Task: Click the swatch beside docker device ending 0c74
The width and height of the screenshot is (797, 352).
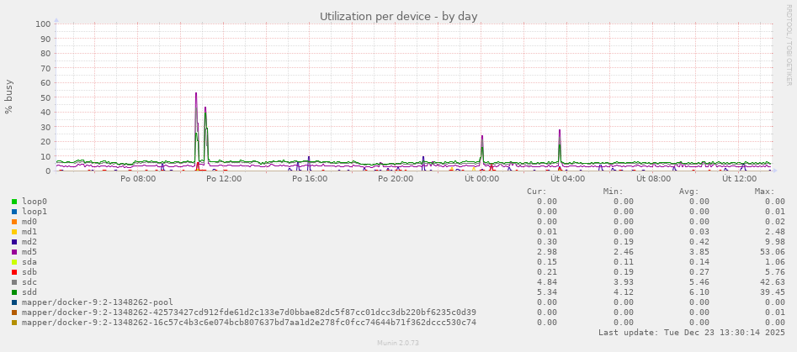Action: pyautogui.click(x=14, y=323)
